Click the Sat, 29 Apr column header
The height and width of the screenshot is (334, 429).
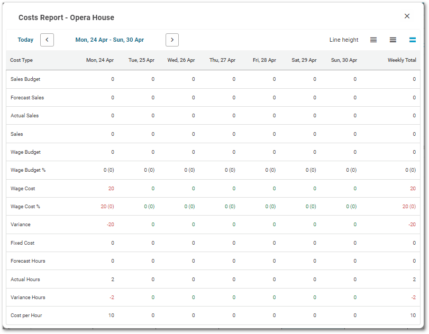304,60
